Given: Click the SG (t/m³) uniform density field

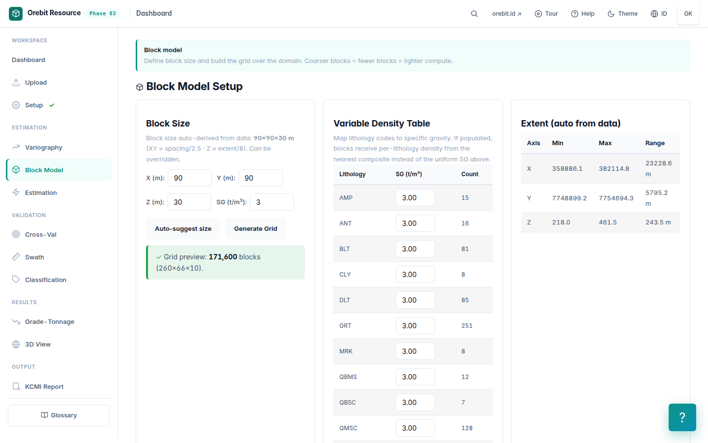Looking at the screenshot, I should pyautogui.click(x=272, y=202).
